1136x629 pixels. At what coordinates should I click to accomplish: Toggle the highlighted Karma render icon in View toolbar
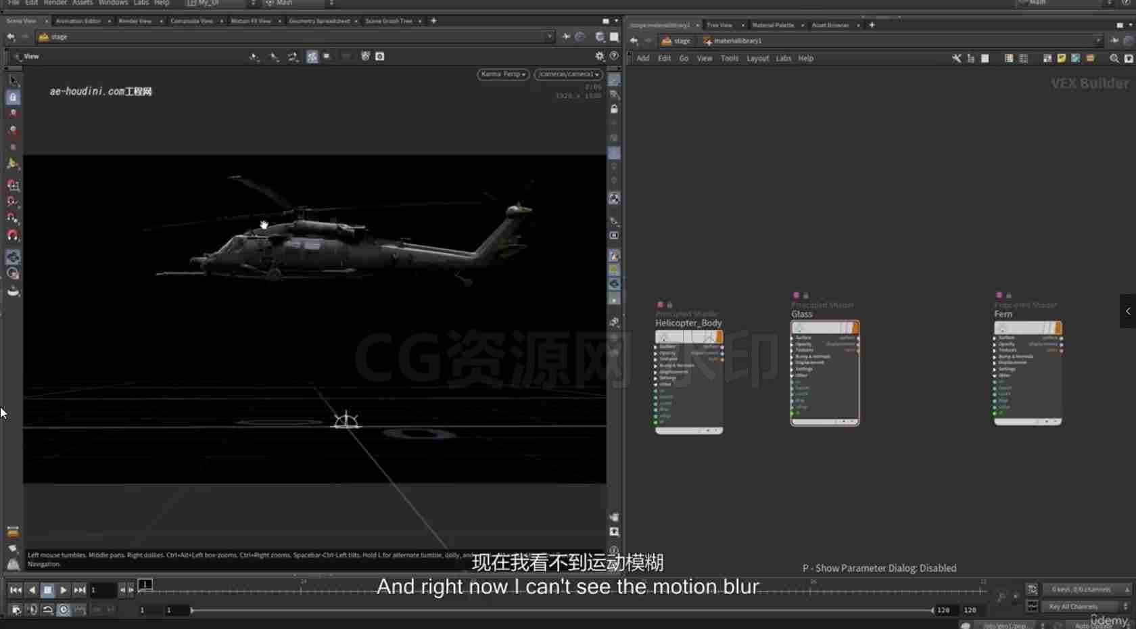[x=312, y=56]
